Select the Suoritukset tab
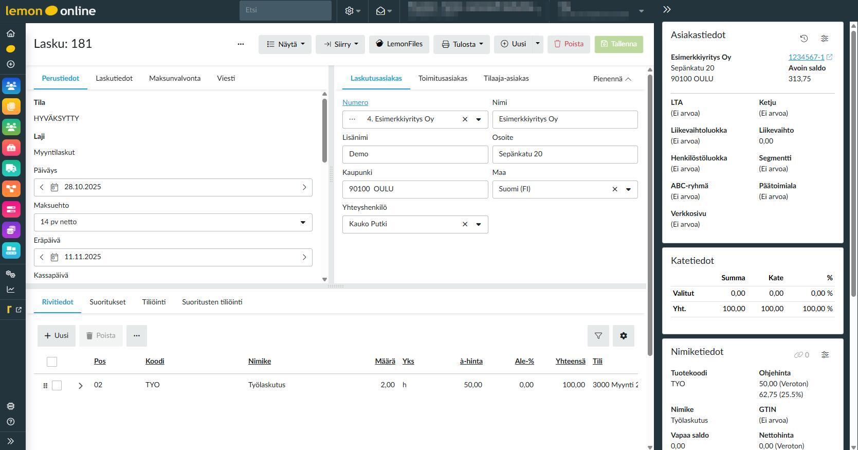 click(107, 302)
